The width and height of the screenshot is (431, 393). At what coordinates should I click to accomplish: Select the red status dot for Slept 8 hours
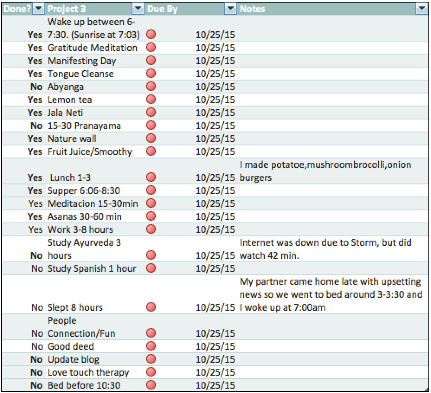click(151, 307)
